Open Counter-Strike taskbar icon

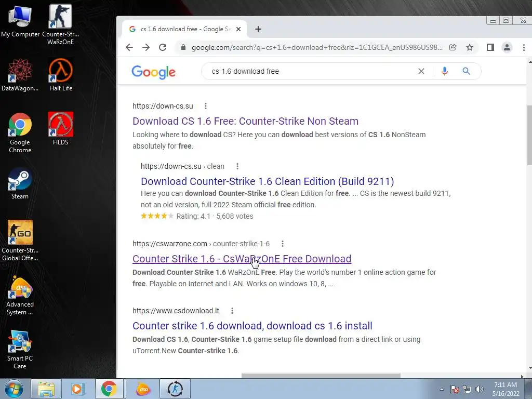(175, 389)
